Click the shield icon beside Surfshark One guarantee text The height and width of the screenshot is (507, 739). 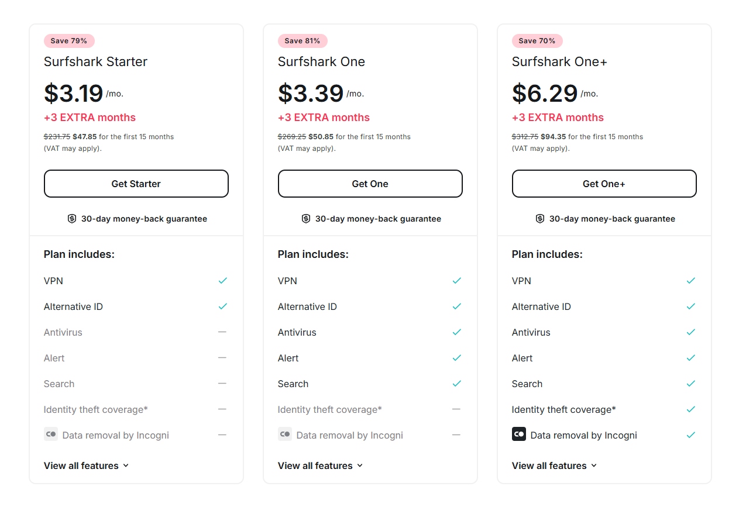tap(306, 218)
